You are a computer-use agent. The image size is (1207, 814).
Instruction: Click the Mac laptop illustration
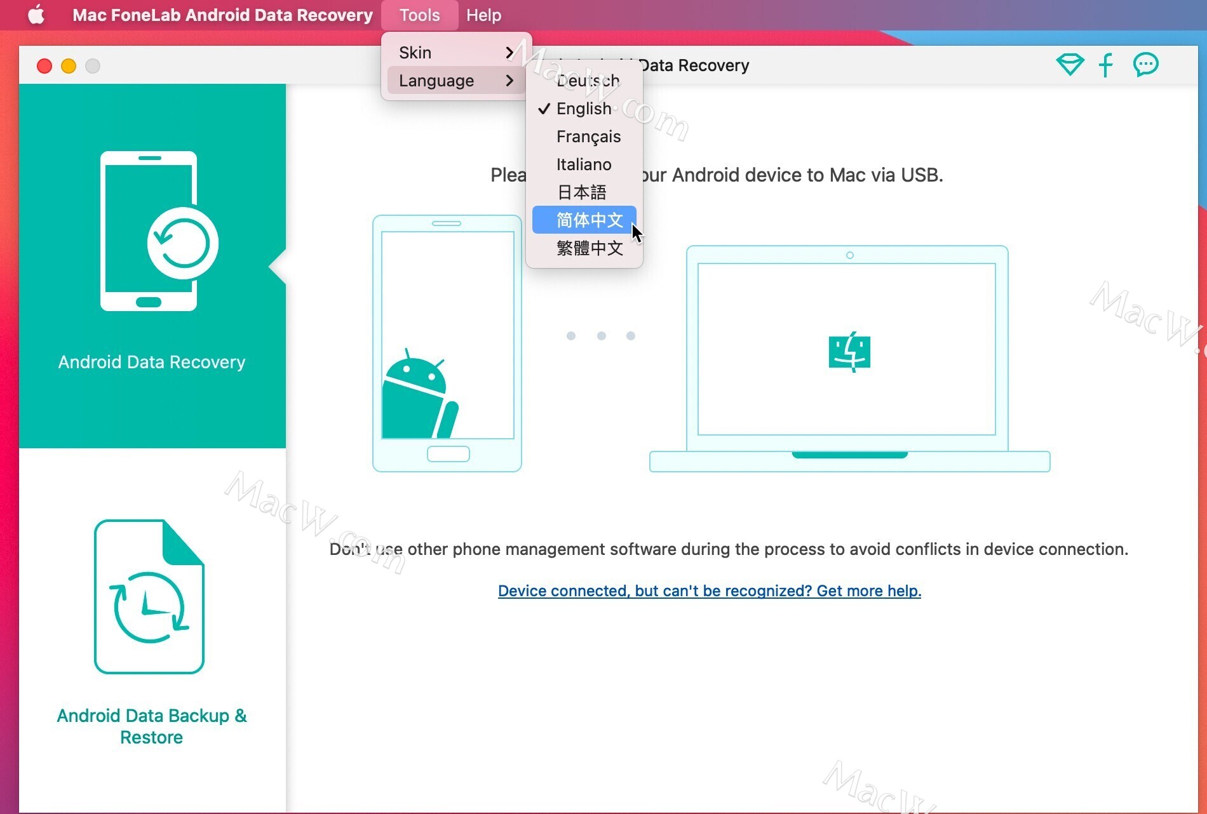pos(850,359)
